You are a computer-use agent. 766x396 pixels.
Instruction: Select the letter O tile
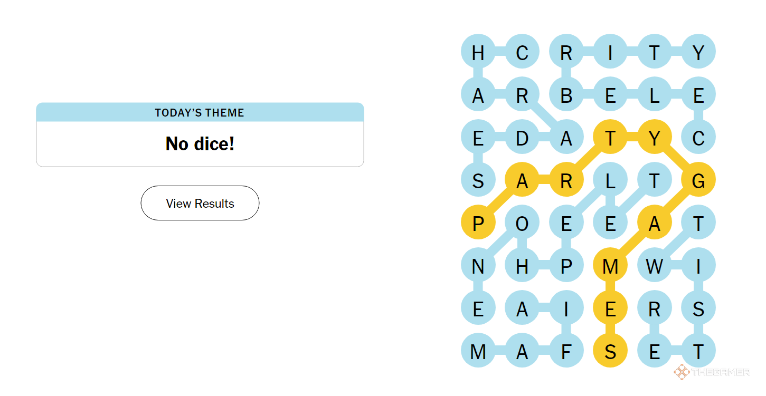[x=522, y=223]
